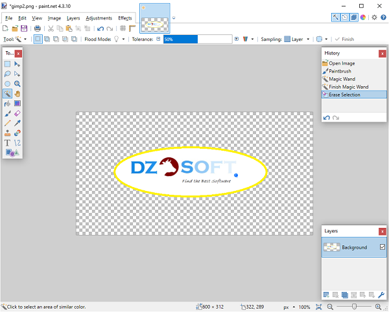Select the Text tool

pyautogui.click(x=7, y=143)
